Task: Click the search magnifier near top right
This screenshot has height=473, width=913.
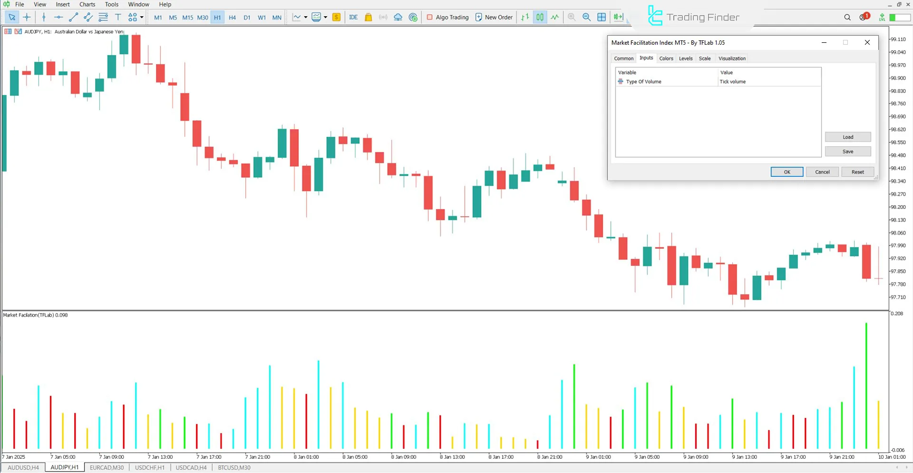Action: point(847,17)
